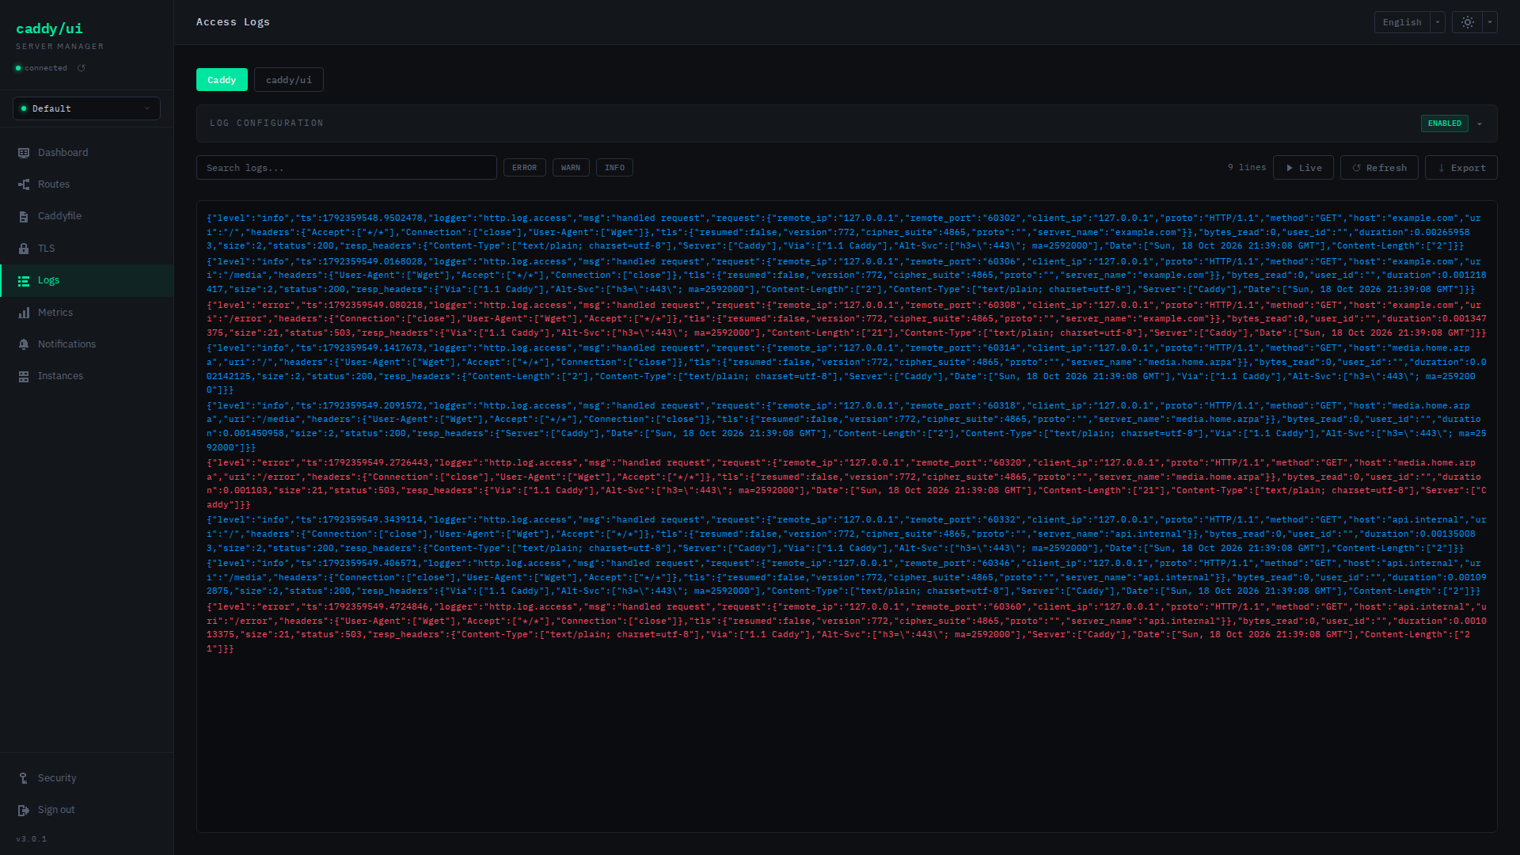Go to the Instances page
This screenshot has height=855, width=1520.
[x=86, y=376]
